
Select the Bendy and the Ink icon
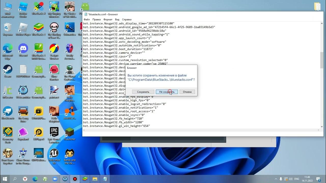(x=70, y=156)
